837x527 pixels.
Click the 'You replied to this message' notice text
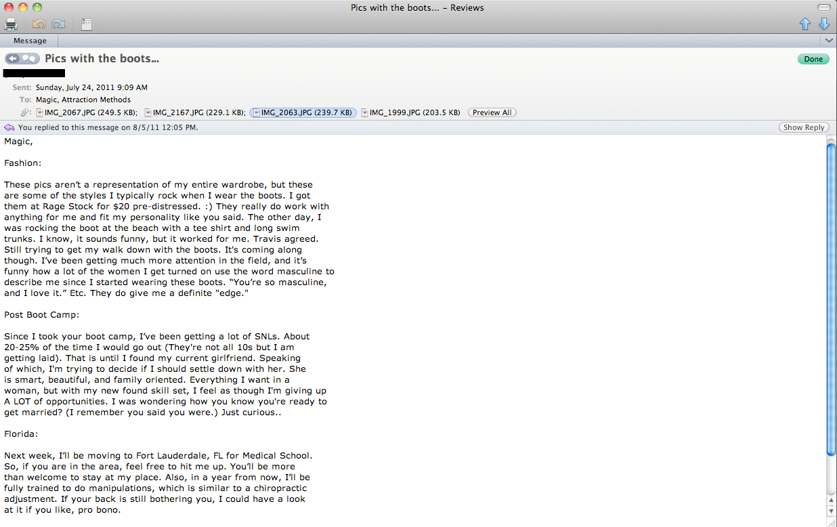tap(108, 127)
